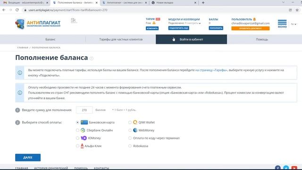Select Банковская карта payment method
302x170 pixels.
[77, 122]
